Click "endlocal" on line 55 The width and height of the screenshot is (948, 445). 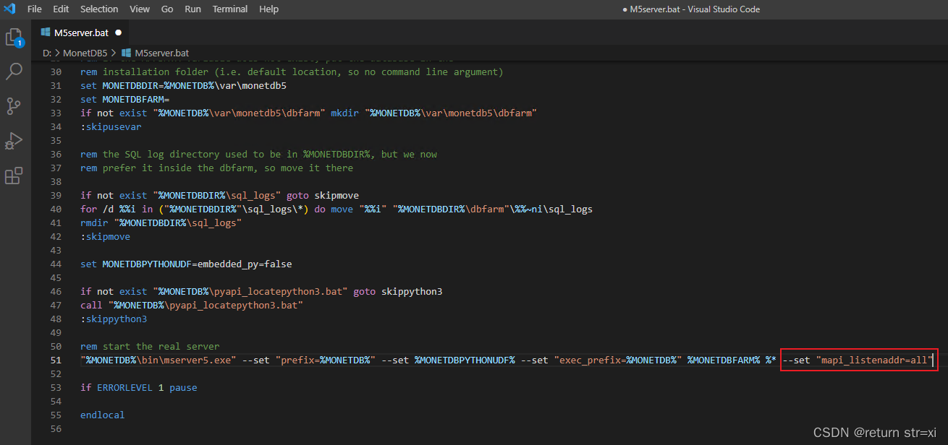[x=103, y=415]
